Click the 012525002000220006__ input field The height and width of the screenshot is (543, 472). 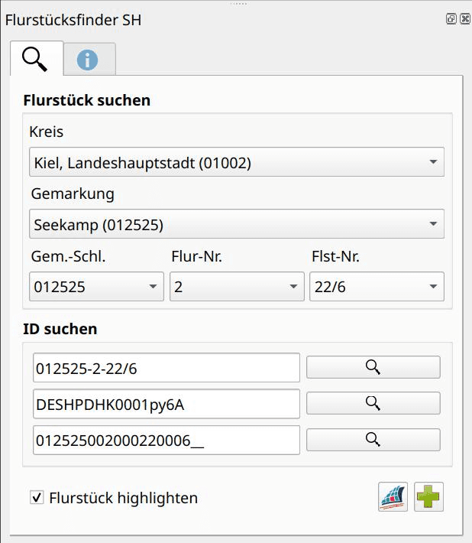pos(166,440)
